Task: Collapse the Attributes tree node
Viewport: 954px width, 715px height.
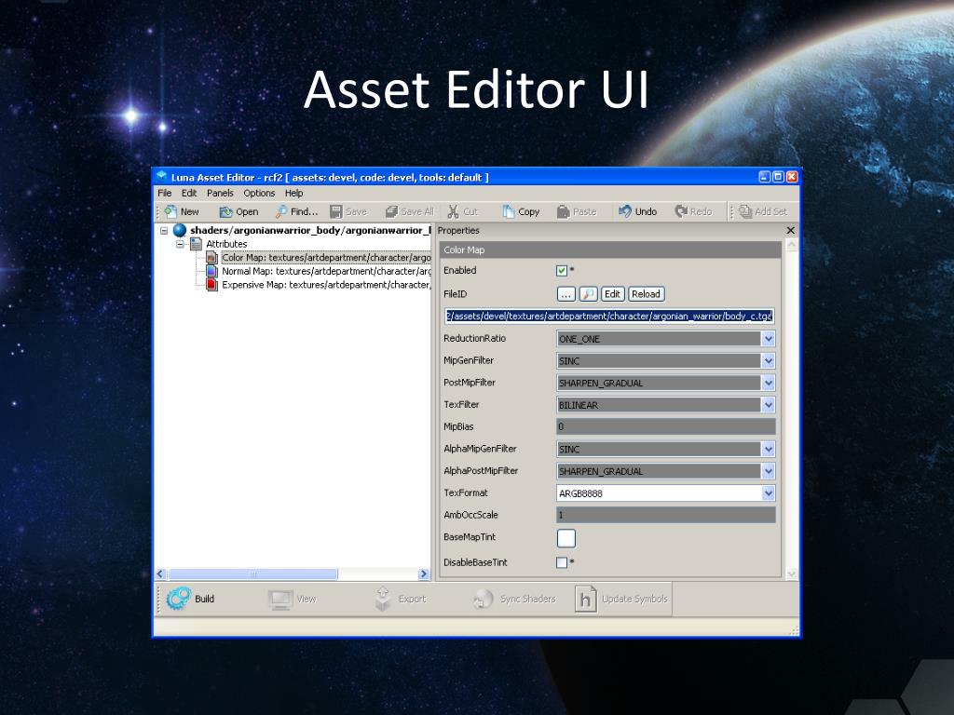Action: [181, 244]
